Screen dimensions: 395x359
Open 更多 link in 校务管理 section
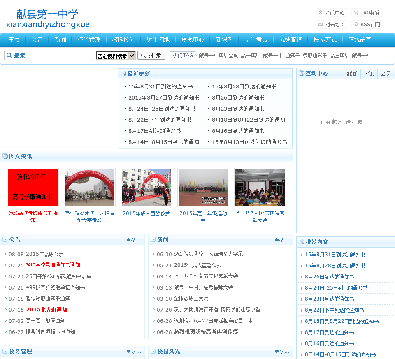pos(133,352)
